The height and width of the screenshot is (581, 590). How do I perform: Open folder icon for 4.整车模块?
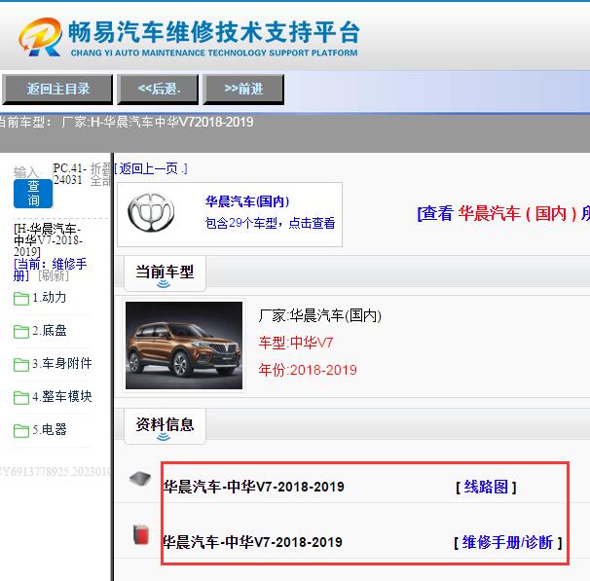pyautogui.click(x=21, y=397)
